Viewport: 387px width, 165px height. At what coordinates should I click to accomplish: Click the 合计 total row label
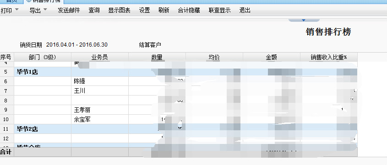tap(5, 152)
